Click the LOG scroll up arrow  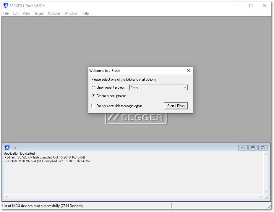coord(266,154)
